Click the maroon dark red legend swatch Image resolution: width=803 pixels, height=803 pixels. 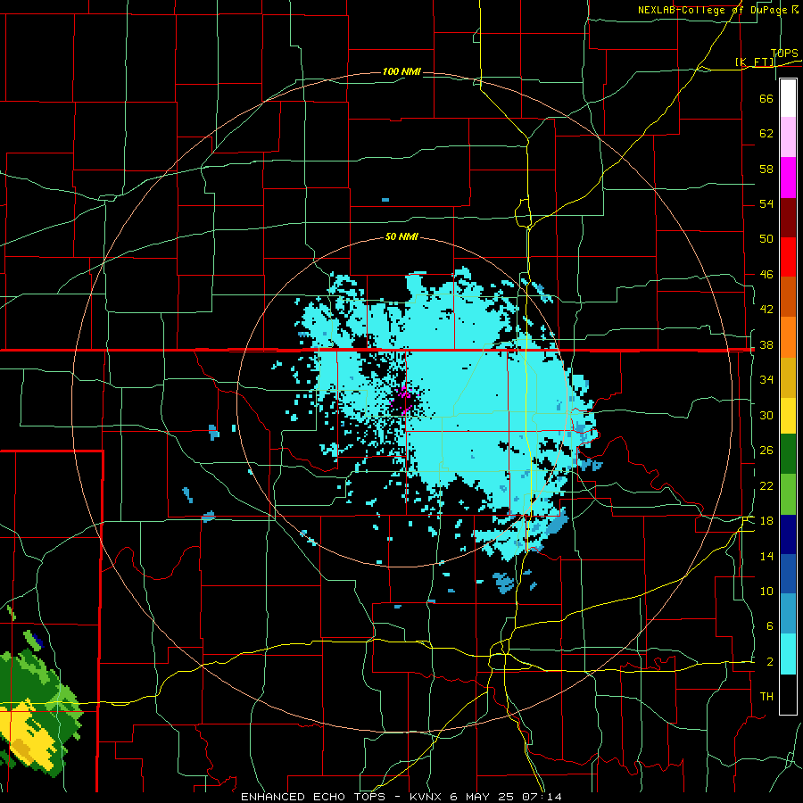[x=788, y=218]
